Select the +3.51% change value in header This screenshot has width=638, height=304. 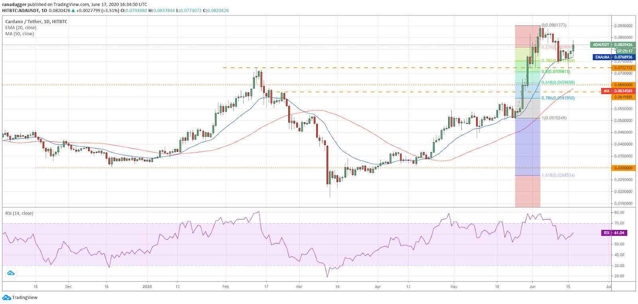[110, 10]
